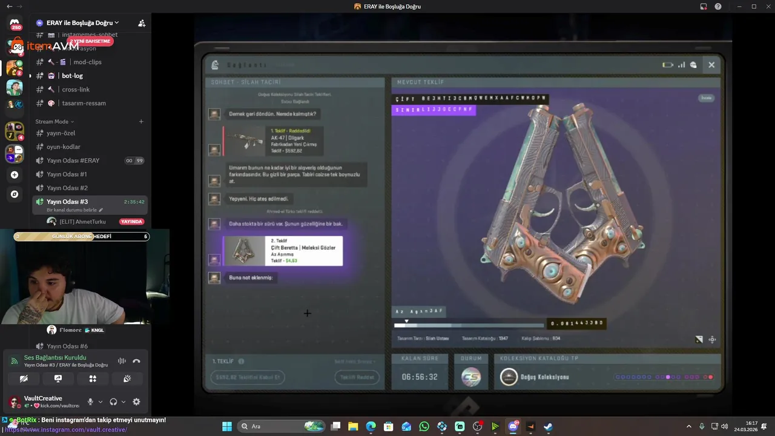Click the wear float value slider bar

(469, 325)
